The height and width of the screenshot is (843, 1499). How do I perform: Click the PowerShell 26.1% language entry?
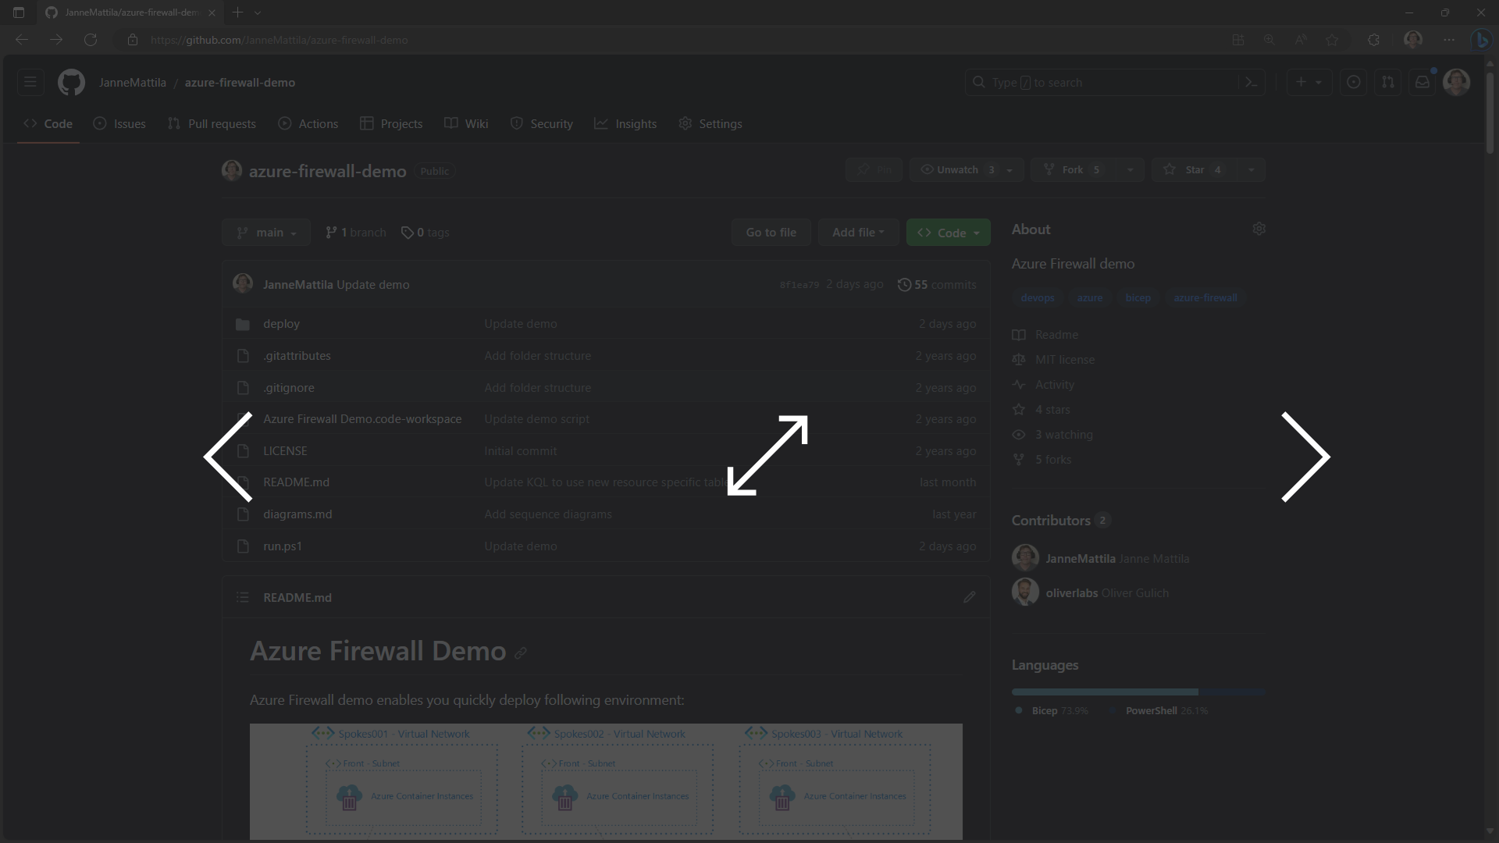(x=1160, y=711)
